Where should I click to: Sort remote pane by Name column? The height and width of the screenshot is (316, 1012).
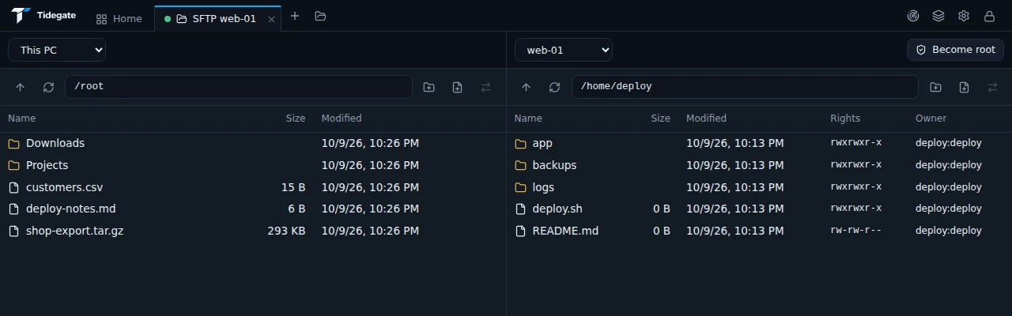click(x=528, y=118)
